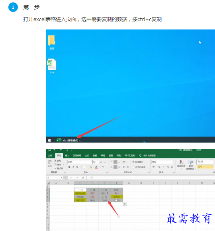Click the 1.xls Excel item in the taskbar

click(x=69, y=141)
